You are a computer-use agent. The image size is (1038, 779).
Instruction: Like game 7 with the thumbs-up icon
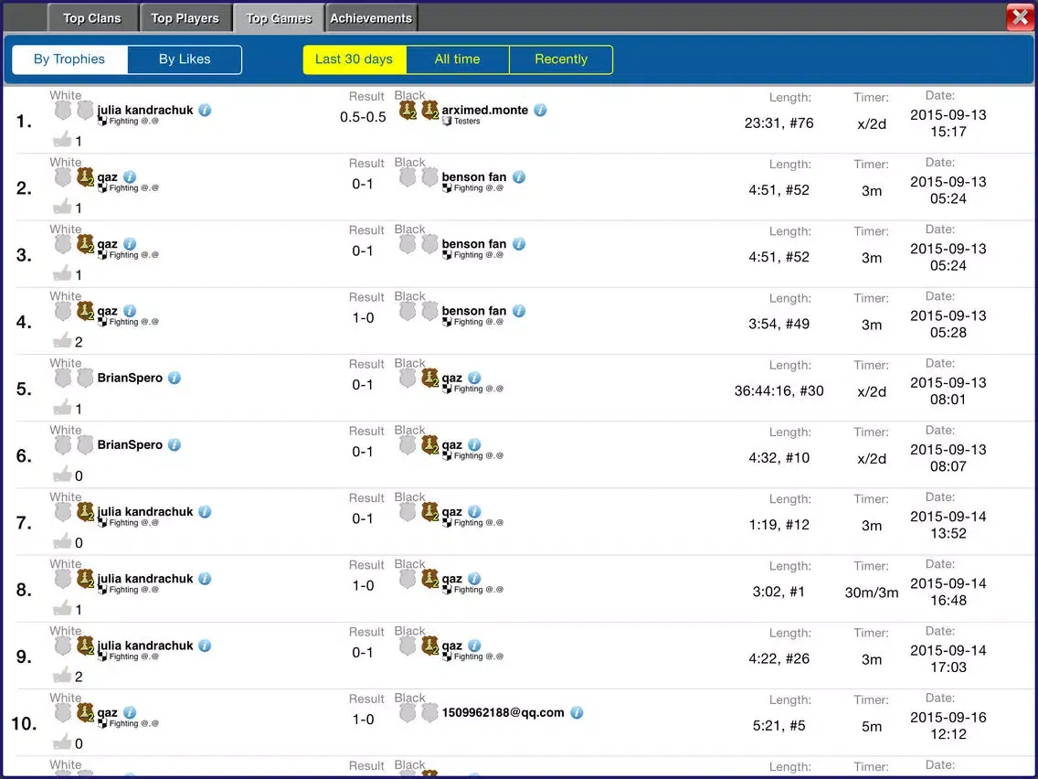(x=62, y=540)
